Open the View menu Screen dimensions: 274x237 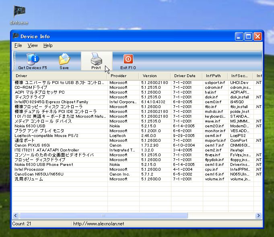pyautogui.click(x=33, y=45)
